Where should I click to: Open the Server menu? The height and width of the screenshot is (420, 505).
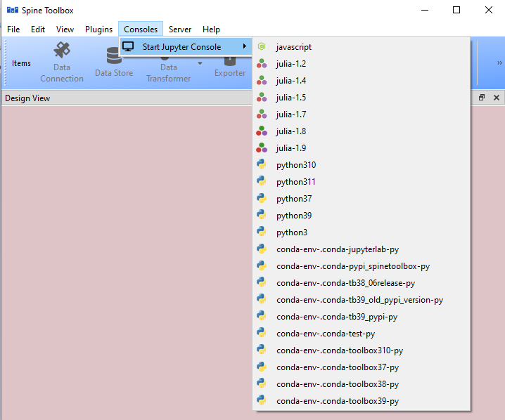click(x=180, y=29)
